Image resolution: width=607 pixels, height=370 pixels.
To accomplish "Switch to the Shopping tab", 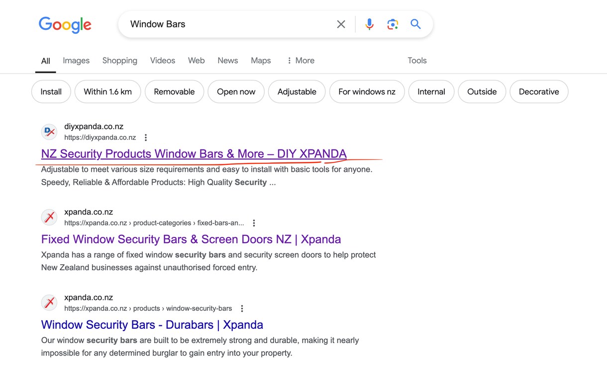I will (x=120, y=61).
